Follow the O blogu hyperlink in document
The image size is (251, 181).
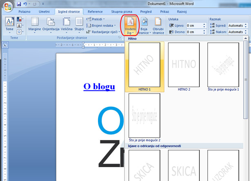pyautogui.click(x=99, y=86)
